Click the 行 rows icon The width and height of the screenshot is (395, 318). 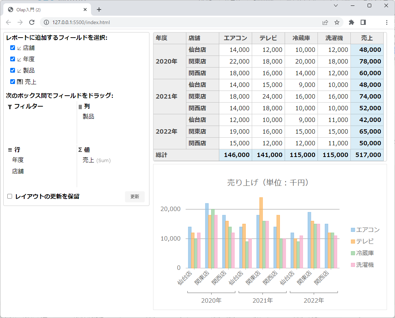coord(10,150)
